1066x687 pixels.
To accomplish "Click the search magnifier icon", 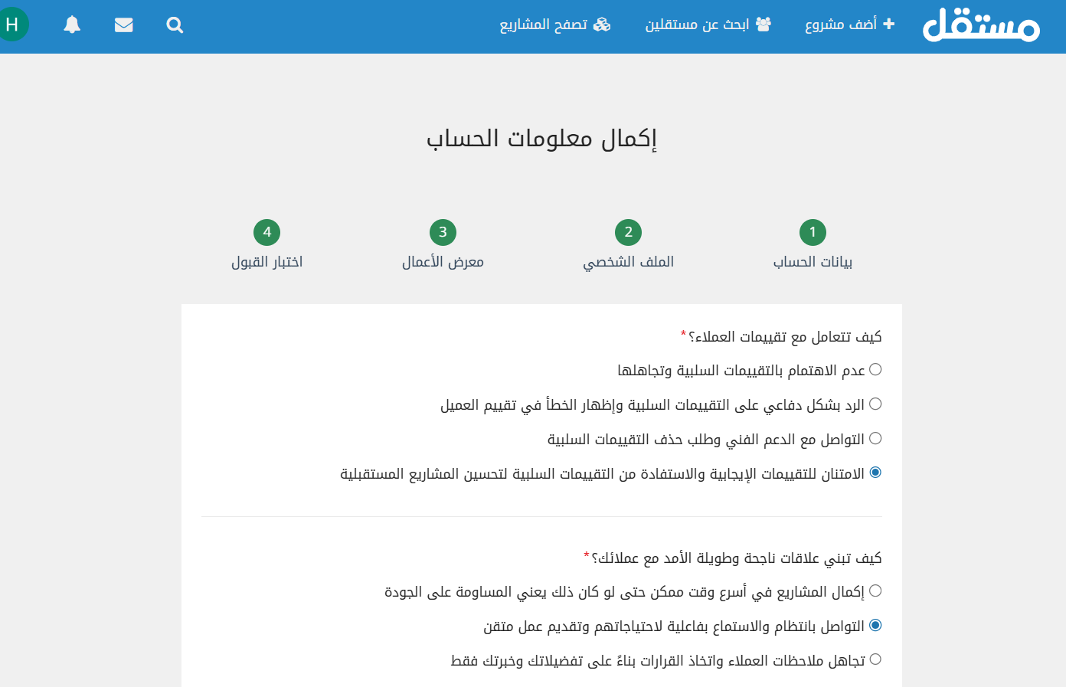I will tap(175, 25).
